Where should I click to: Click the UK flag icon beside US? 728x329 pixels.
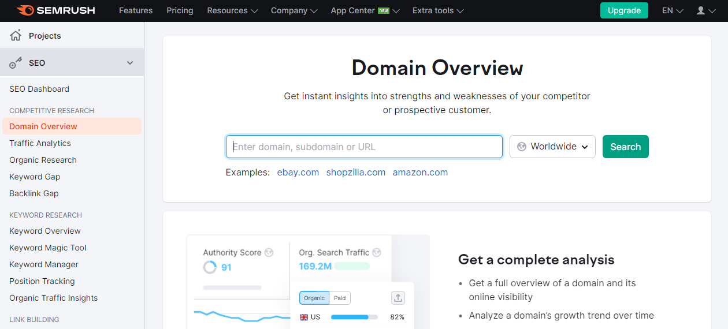304,317
